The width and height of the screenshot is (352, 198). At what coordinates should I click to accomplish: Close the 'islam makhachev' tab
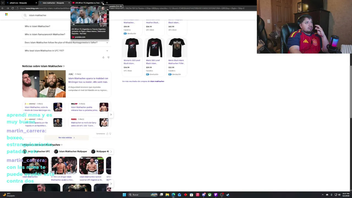pos(69,3)
